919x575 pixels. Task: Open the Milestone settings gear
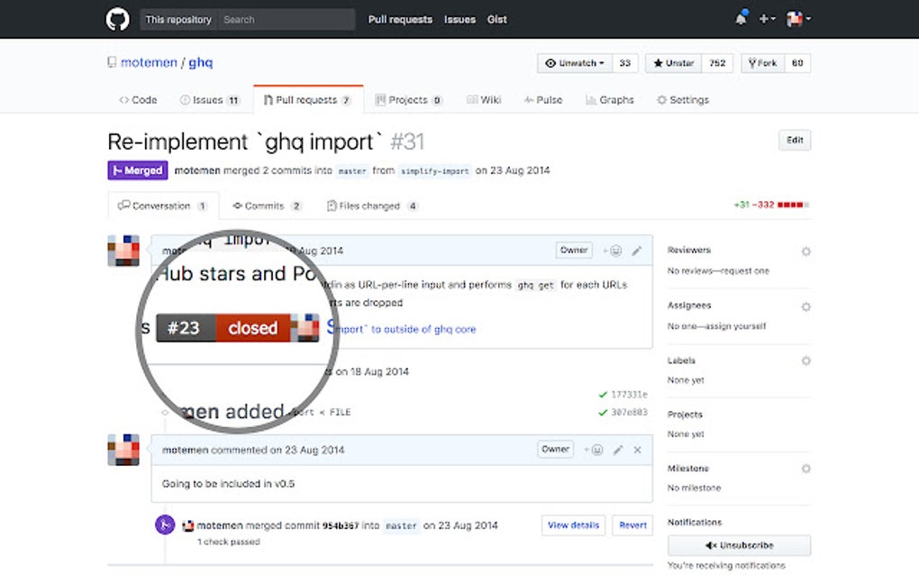click(x=806, y=468)
